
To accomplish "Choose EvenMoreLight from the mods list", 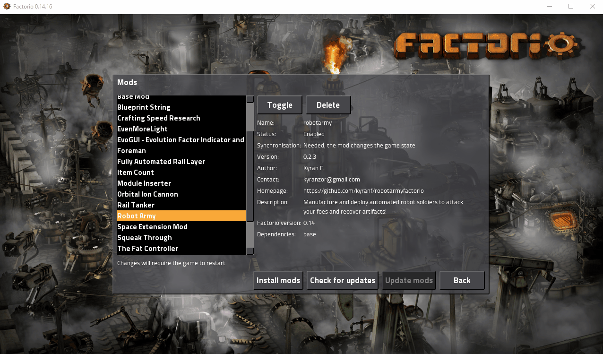I will (142, 129).
